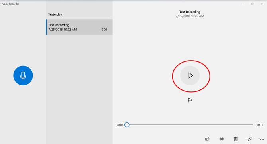The image size is (267, 144).
Task: Close the Voice Recorder window
Action: click(x=262, y=4)
